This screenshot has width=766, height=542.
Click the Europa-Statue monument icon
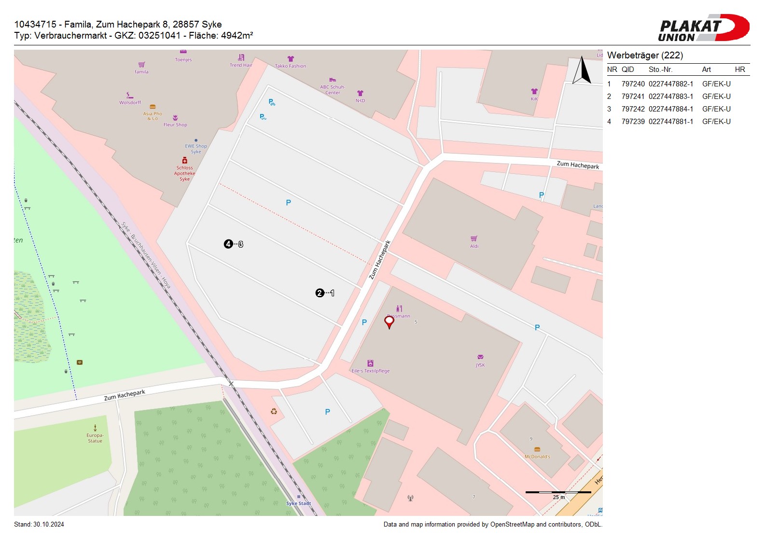pyautogui.click(x=95, y=428)
